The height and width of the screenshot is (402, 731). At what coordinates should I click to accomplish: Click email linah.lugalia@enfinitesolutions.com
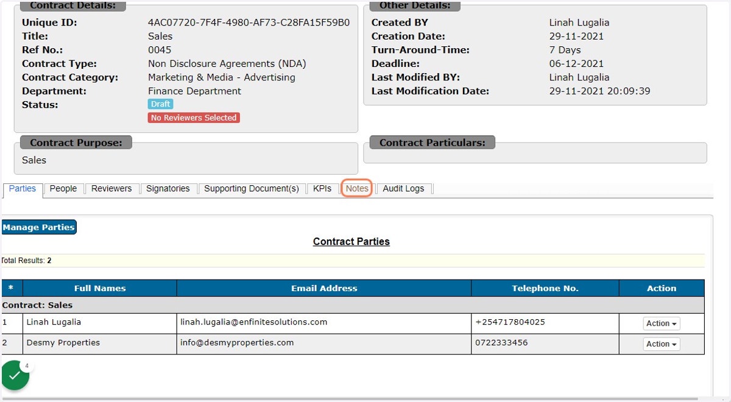click(x=253, y=322)
